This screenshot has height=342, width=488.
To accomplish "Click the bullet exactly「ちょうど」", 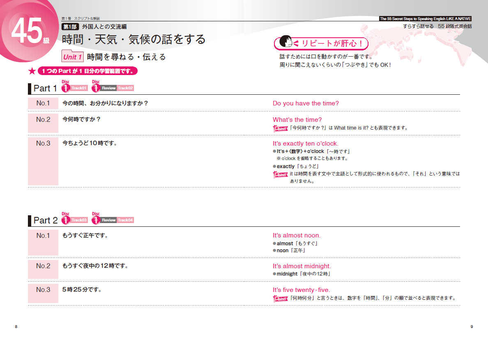I will (x=296, y=166).
